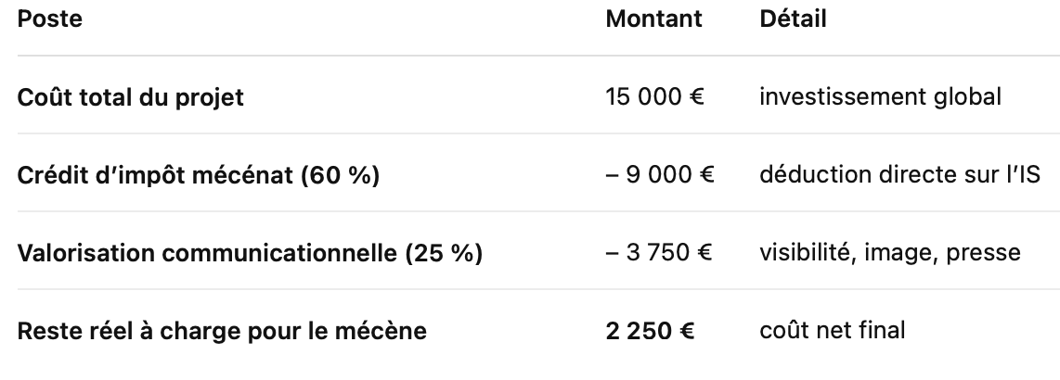Click the déduction directe sur l'IS text
The height and width of the screenshot is (380, 1060).
[x=898, y=174]
